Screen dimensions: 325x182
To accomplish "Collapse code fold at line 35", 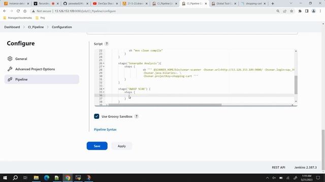I will pyautogui.click(x=104, y=92).
